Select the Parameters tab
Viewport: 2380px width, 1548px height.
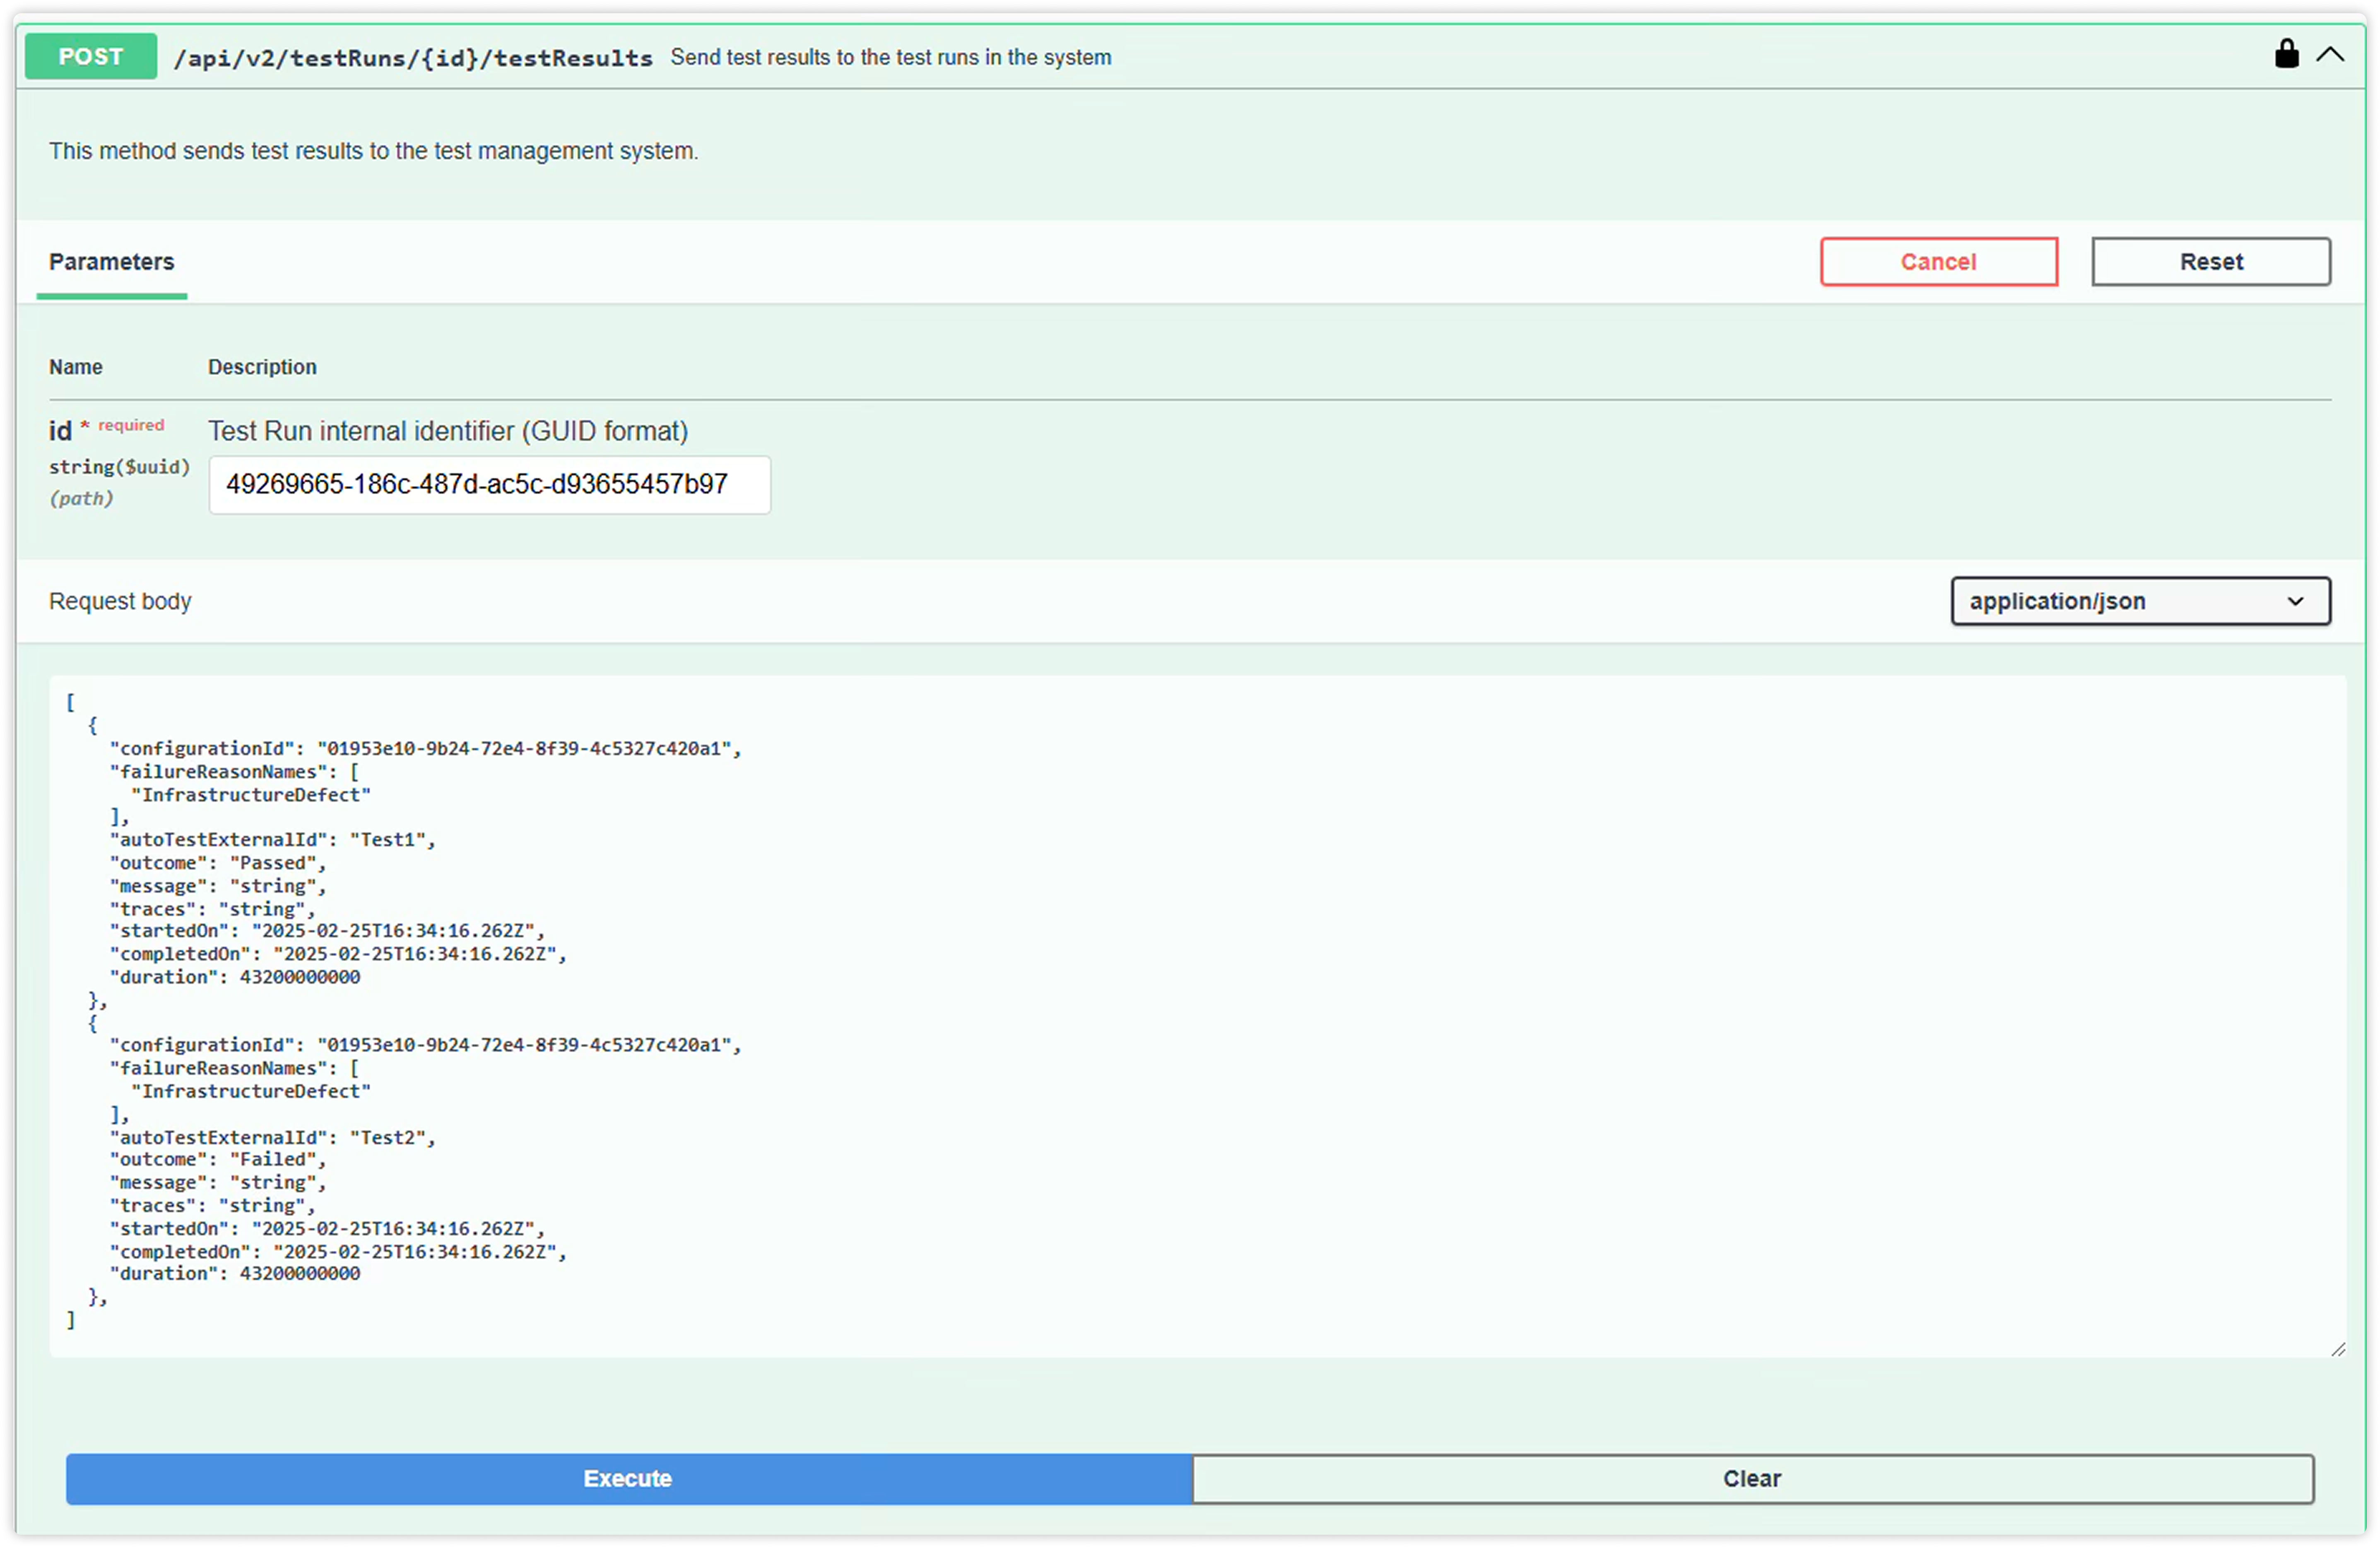point(112,262)
